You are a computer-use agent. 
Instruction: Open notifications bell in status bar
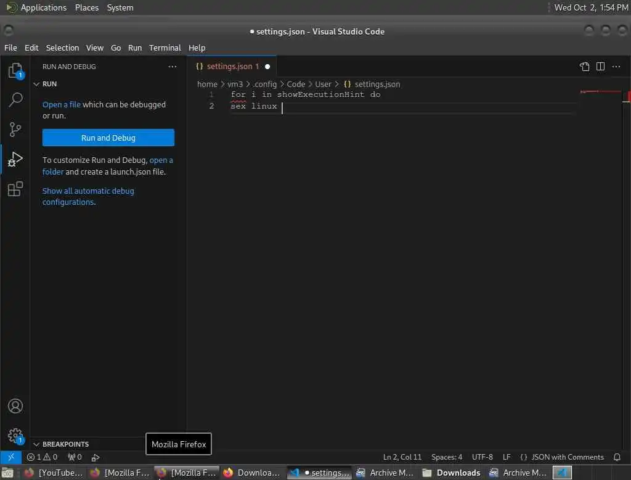tap(617, 457)
